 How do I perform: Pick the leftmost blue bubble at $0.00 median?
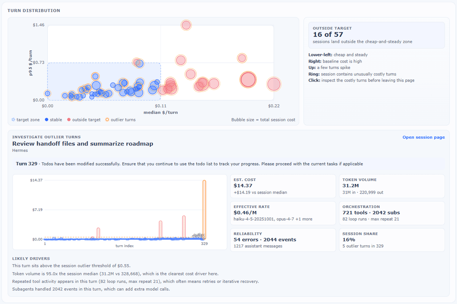(x=47, y=93)
